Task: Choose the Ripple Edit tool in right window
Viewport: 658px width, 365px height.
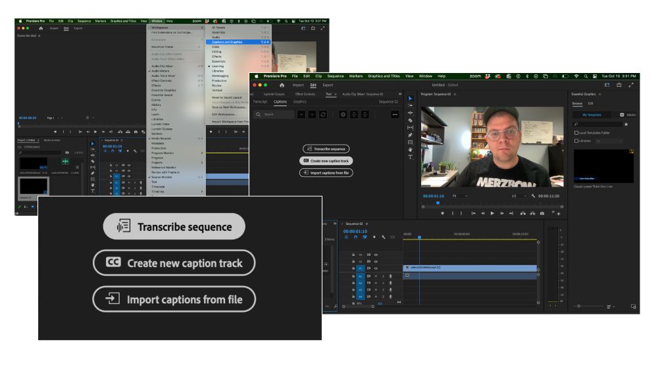Action: pos(411,113)
